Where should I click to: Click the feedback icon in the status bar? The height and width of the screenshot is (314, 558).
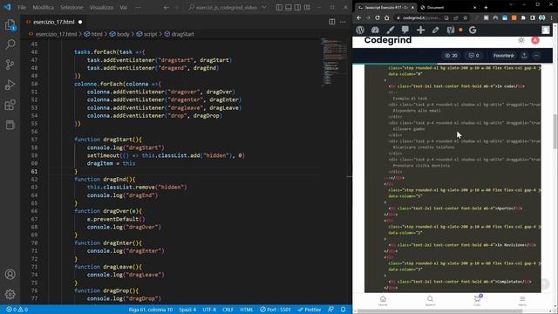(x=331, y=310)
